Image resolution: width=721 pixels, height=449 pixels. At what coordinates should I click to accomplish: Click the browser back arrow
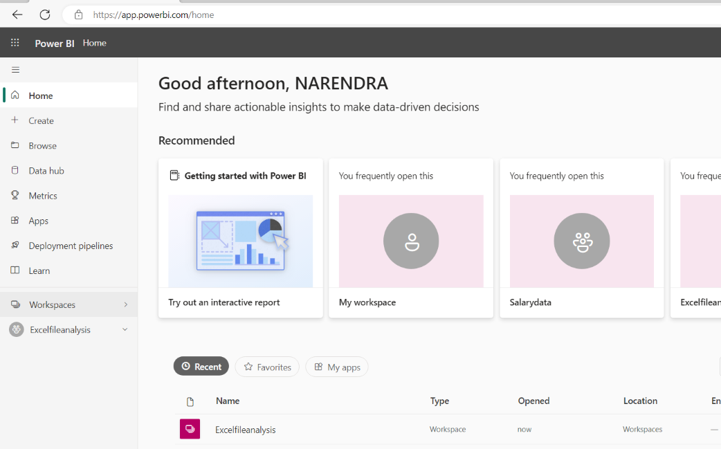click(x=17, y=15)
